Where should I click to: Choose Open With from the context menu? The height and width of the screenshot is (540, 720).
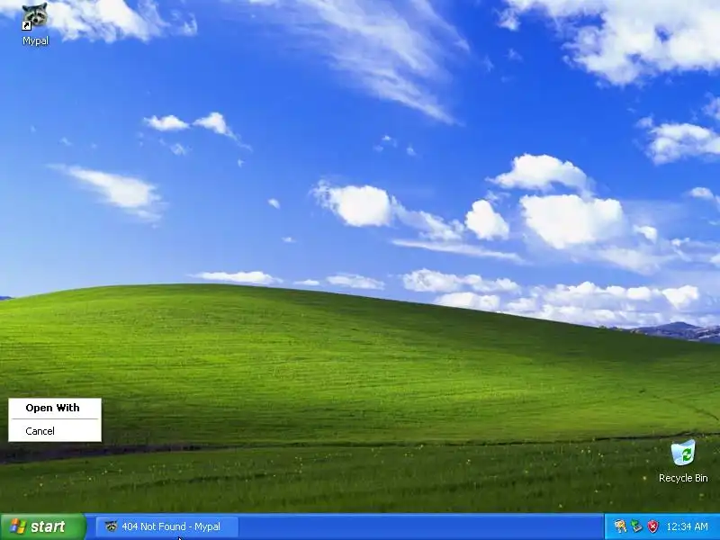(55, 408)
